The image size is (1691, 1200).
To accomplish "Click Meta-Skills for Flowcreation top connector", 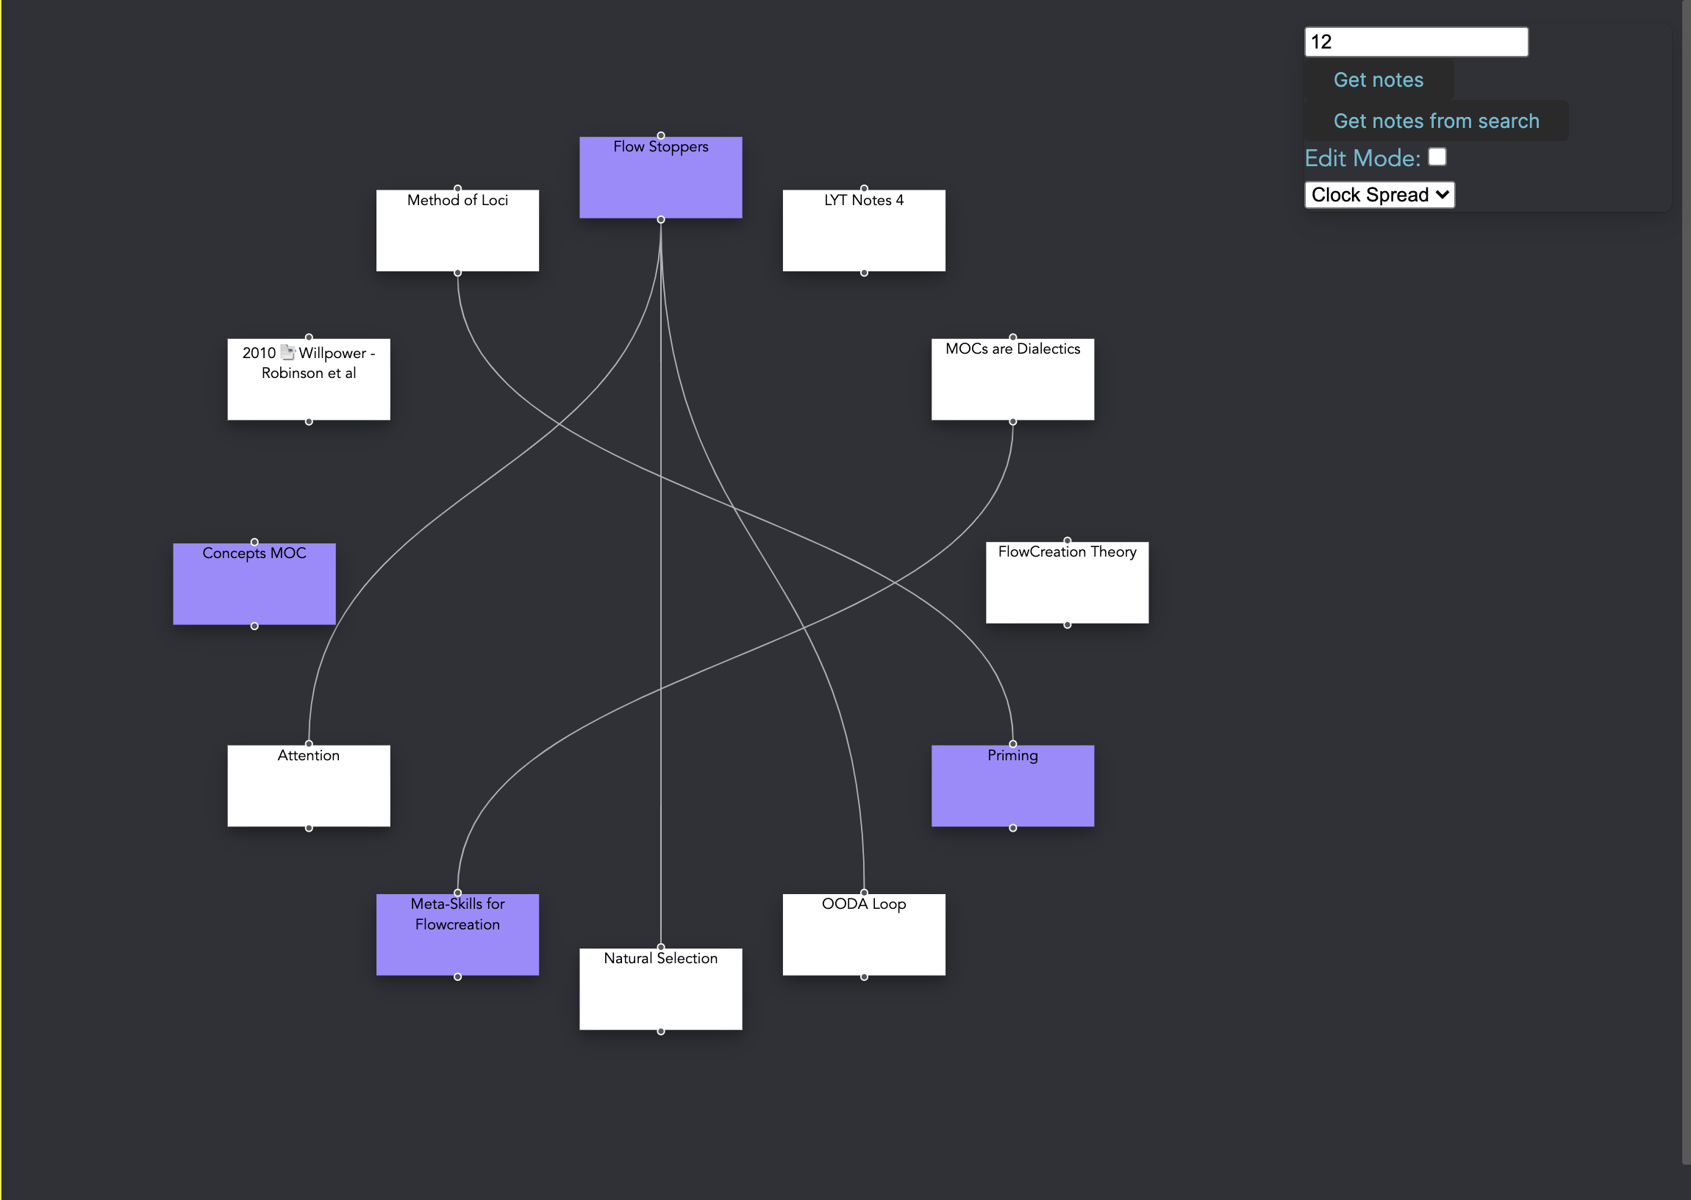I will pos(457,893).
